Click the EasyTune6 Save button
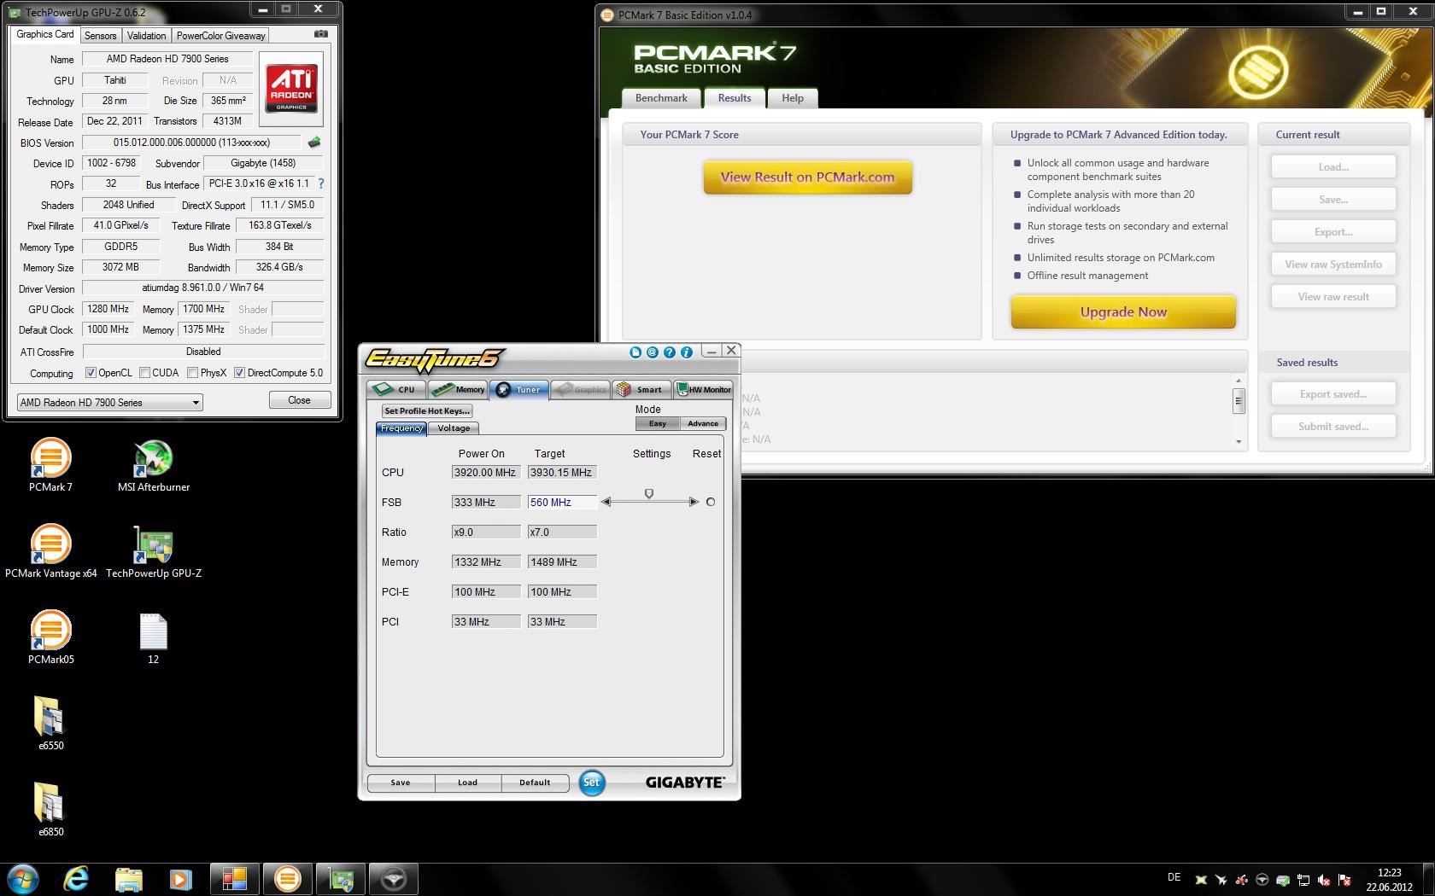The image size is (1435, 896). point(401,783)
